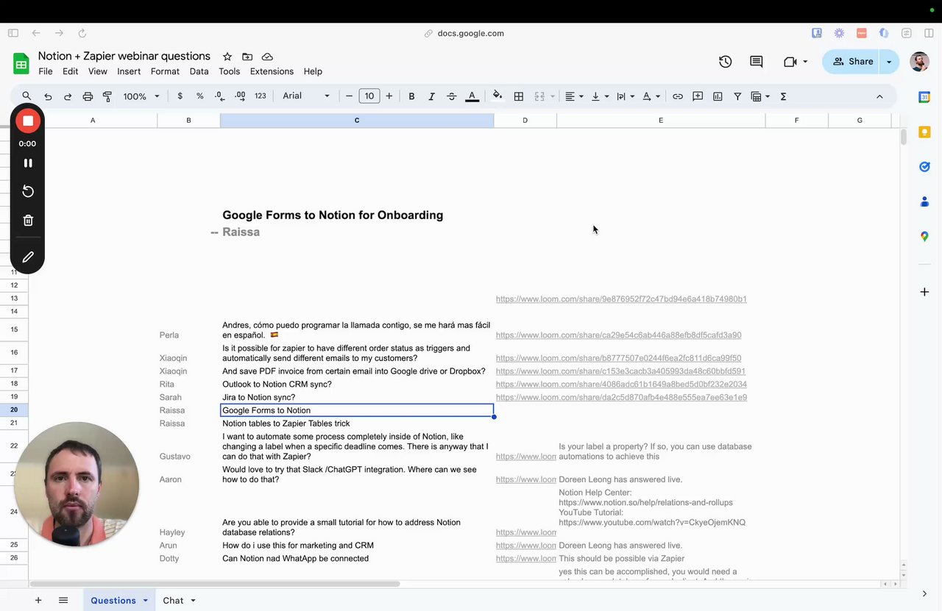942x611 pixels.
Task: Star the document
Action: [227, 57]
